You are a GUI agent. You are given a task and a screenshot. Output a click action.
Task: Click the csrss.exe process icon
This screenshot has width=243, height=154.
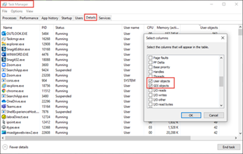(x=4, y=80)
